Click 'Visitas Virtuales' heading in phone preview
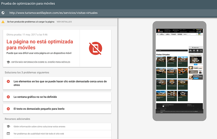This screenshot has width=217, height=139. click(163, 54)
